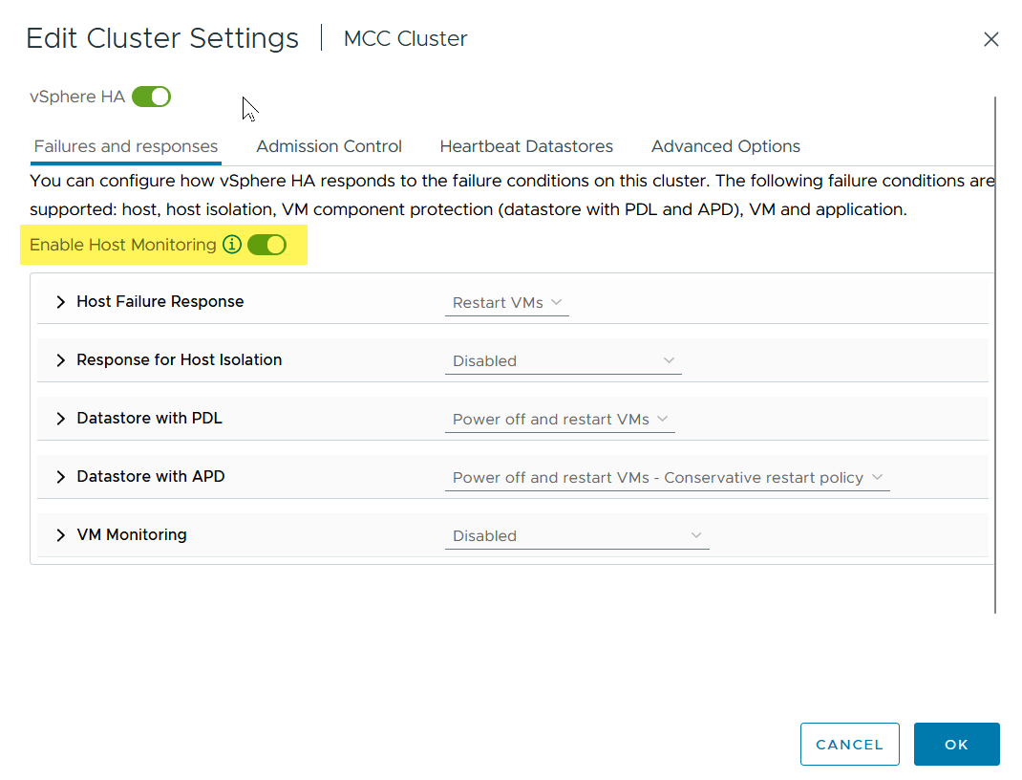
Task: Expand the Host Failure Response section
Action: [61, 302]
